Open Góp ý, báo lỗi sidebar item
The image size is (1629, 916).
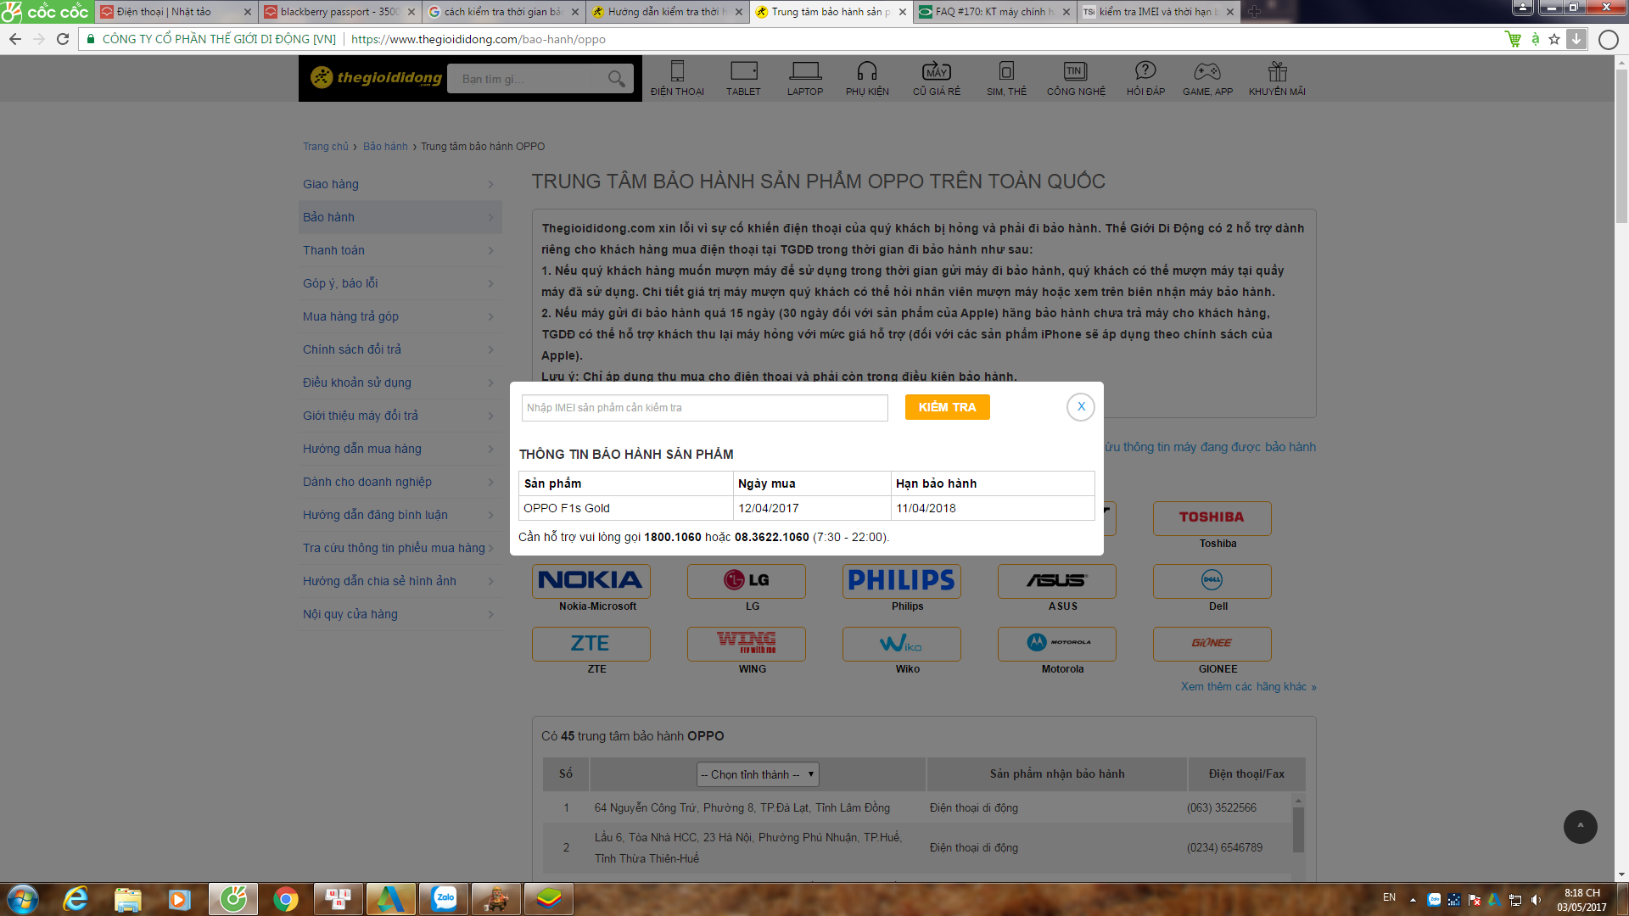pyautogui.click(x=400, y=283)
